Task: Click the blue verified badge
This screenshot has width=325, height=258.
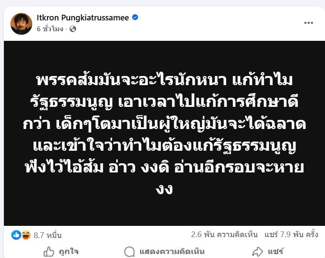Action: point(135,17)
